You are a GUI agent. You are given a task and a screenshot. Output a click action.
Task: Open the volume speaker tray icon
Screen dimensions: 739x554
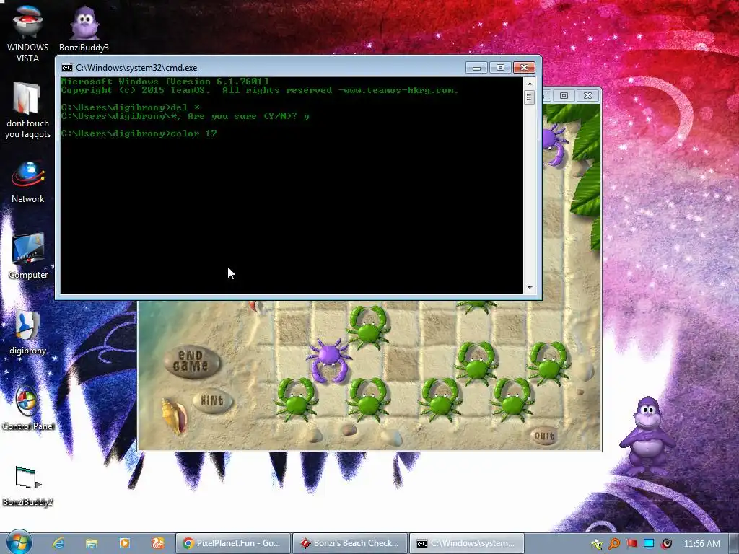point(666,544)
